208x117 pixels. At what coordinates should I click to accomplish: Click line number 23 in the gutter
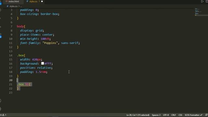point(11,93)
